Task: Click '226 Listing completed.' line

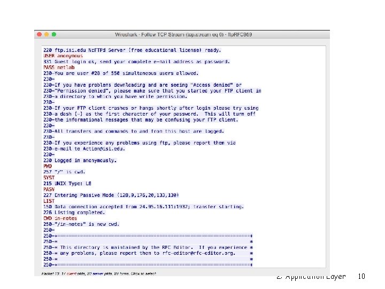Action: point(74,212)
